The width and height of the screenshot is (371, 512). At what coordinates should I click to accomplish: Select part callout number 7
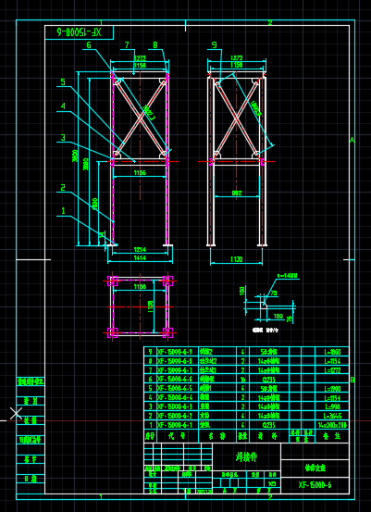click(127, 44)
